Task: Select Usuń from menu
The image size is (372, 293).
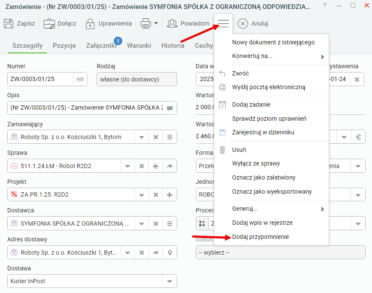Action: pos(272,150)
